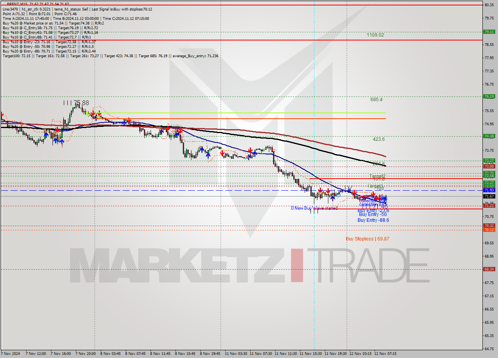Screen dimensions: 498x358
Task: Click the 1109.02 Fibonacci level label
Action: click(375, 35)
